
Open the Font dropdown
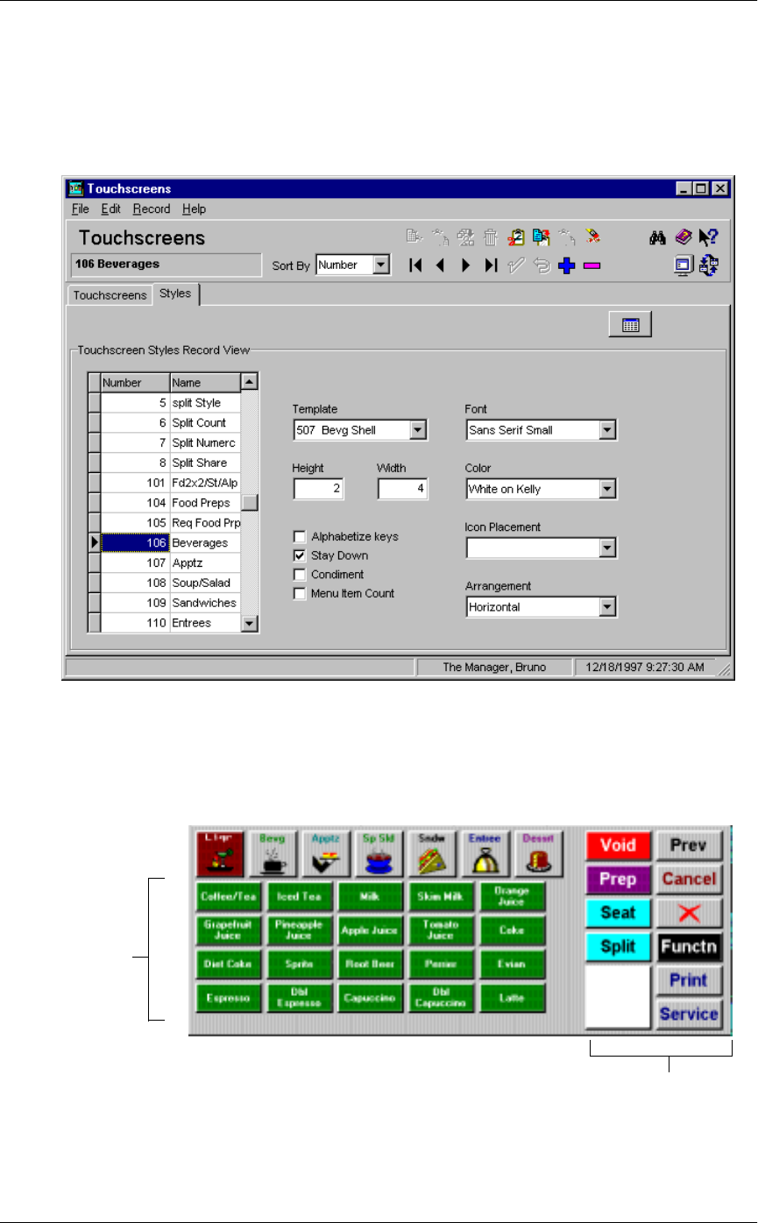(608, 430)
